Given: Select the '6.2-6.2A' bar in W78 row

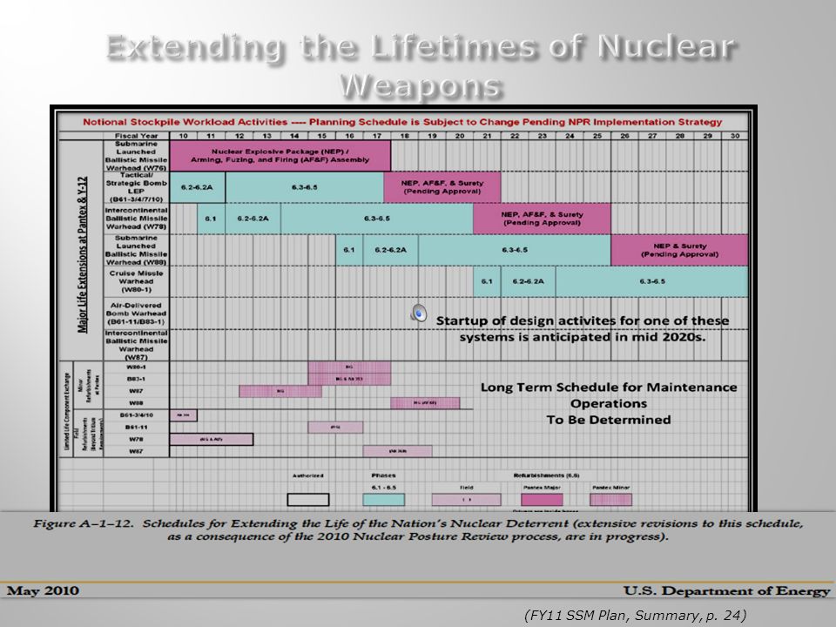Looking at the screenshot, I should (253, 219).
